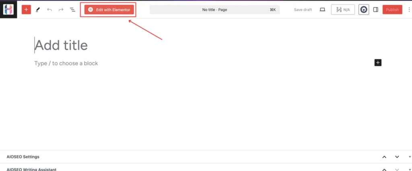Screen dimensions: 412x171
Task: Click the black plus add block button in content
Action: click(378, 63)
